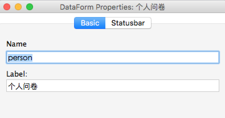Viewport: 225px width, 118px height.
Task: Switch to the Statusbar tab
Action: point(128,23)
